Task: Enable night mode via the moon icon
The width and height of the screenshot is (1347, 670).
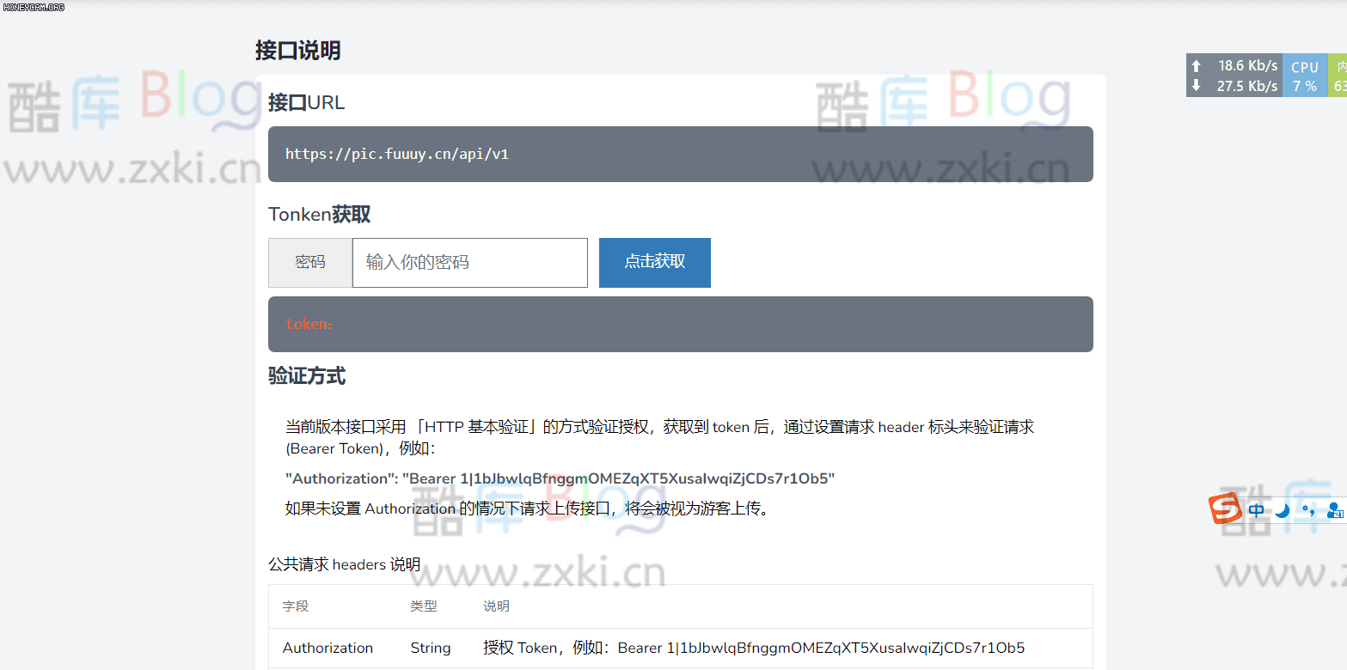Action: click(x=1282, y=509)
